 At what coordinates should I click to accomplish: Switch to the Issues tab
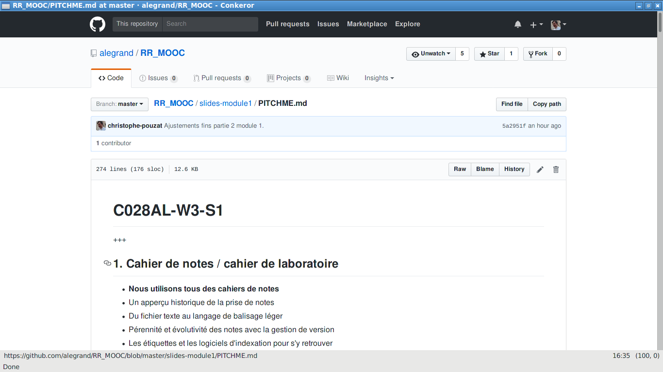point(158,78)
